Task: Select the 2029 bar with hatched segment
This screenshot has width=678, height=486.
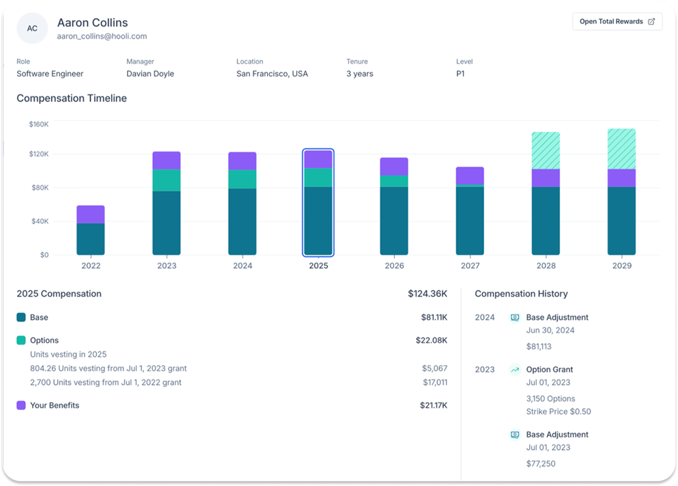Action: 621,191
